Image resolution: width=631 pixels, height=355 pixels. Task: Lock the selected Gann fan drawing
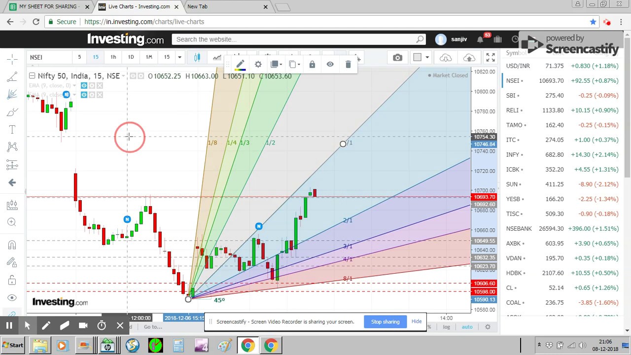click(312, 65)
